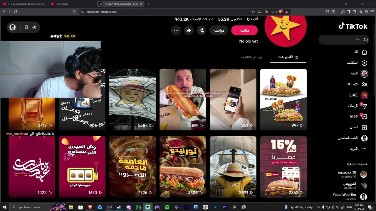Open Brave wallet icon
Image resolution: width=376 pixels, height=211 pixels.
coord(354,12)
